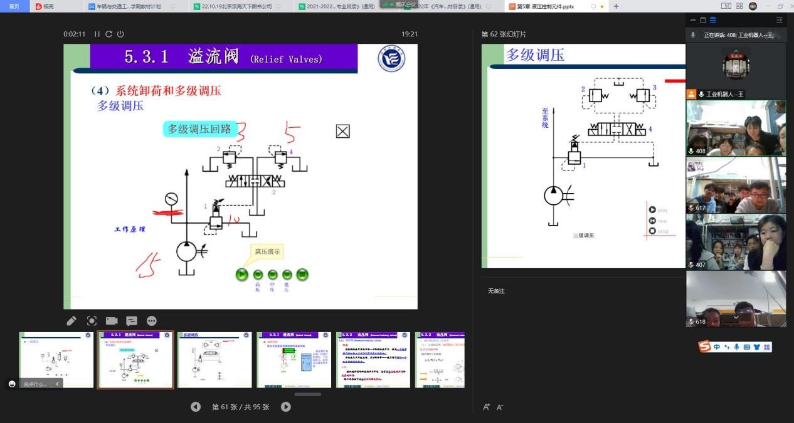This screenshot has height=423, width=794.
Task: Click the green stop square button on slide
Action: (302, 274)
